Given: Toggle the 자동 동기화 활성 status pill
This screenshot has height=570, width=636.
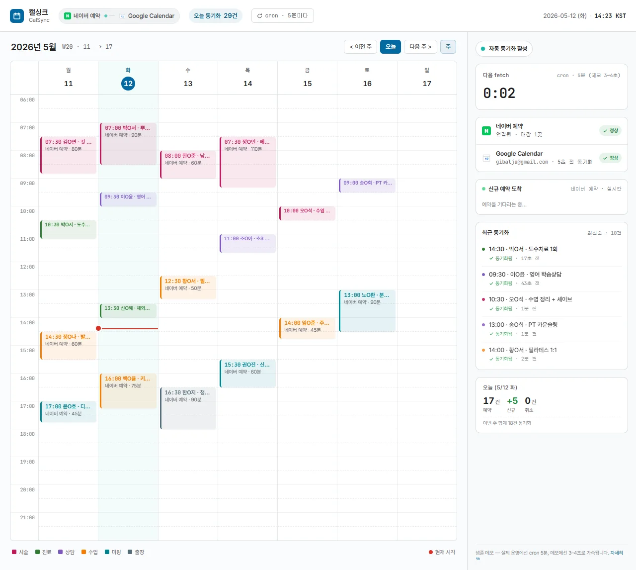Looking at the screenshot, I should coord(504,49).
